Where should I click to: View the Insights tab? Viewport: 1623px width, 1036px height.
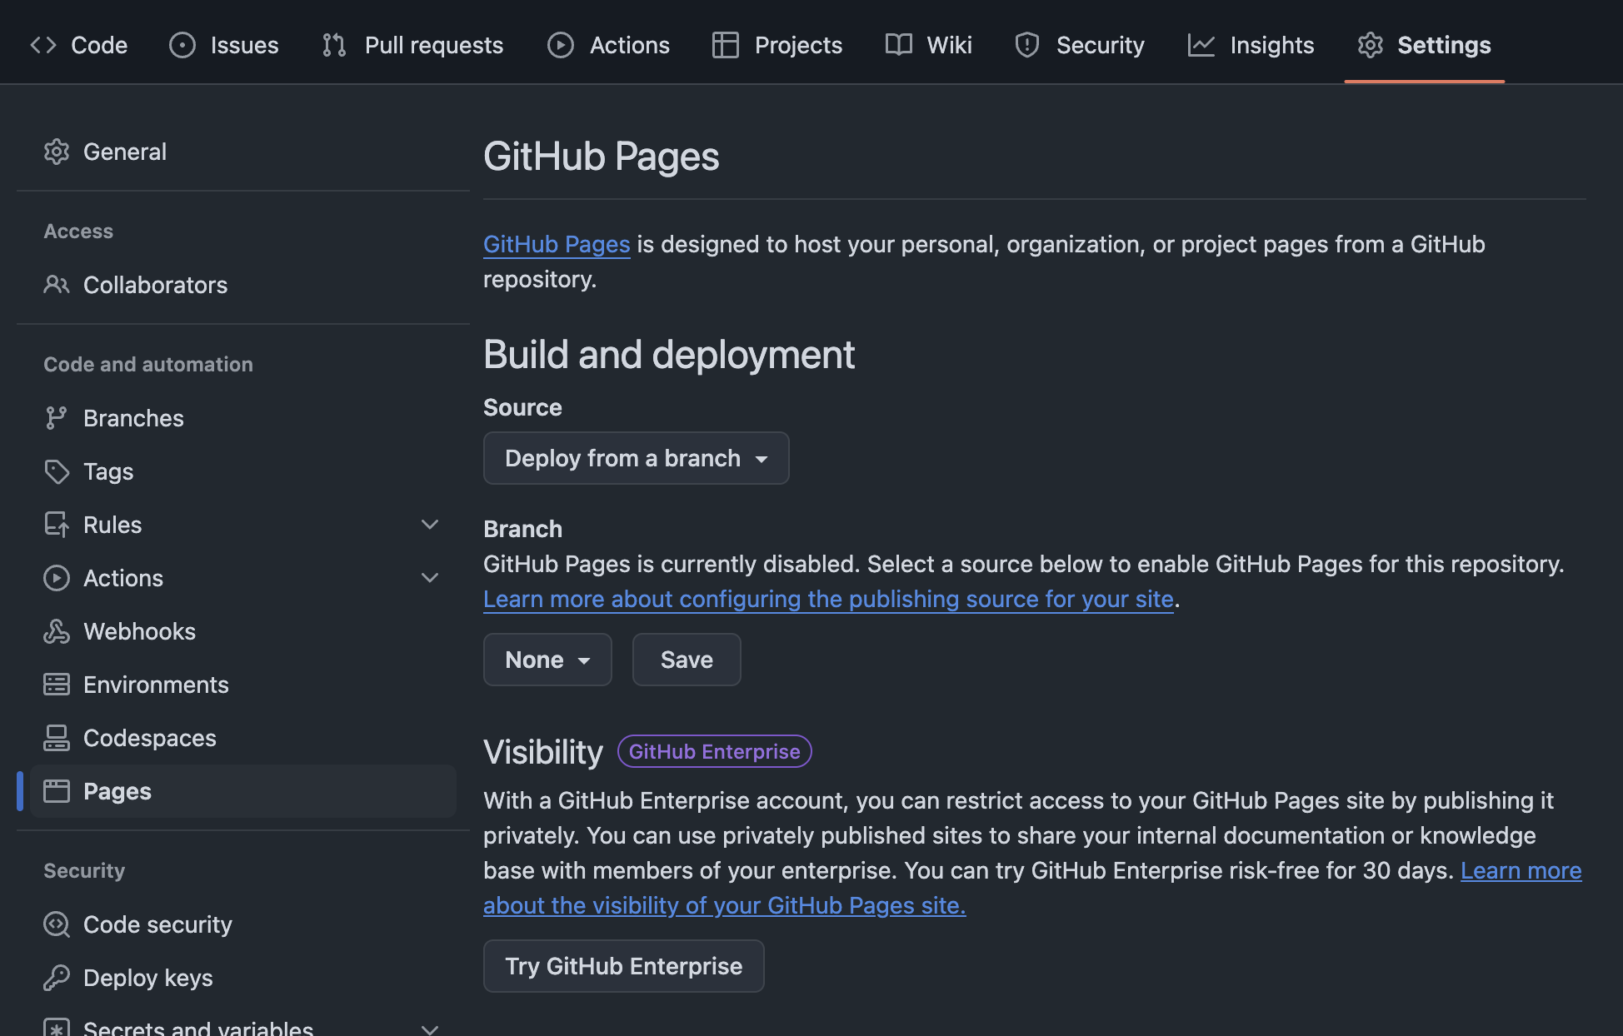(1251, 45)
